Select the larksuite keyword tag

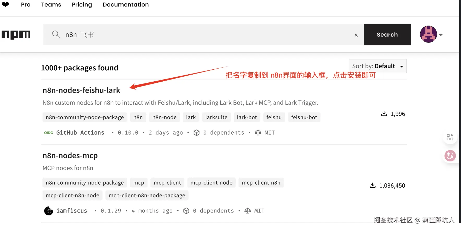point(216,117)
